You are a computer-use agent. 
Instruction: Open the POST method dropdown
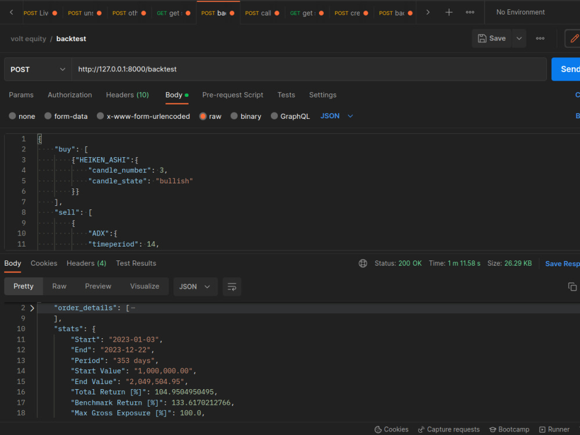point(37,68)
